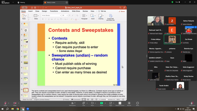Click the fit-slide-to-window icon in status bar
The image size is (197, 111).
[123, 100]
